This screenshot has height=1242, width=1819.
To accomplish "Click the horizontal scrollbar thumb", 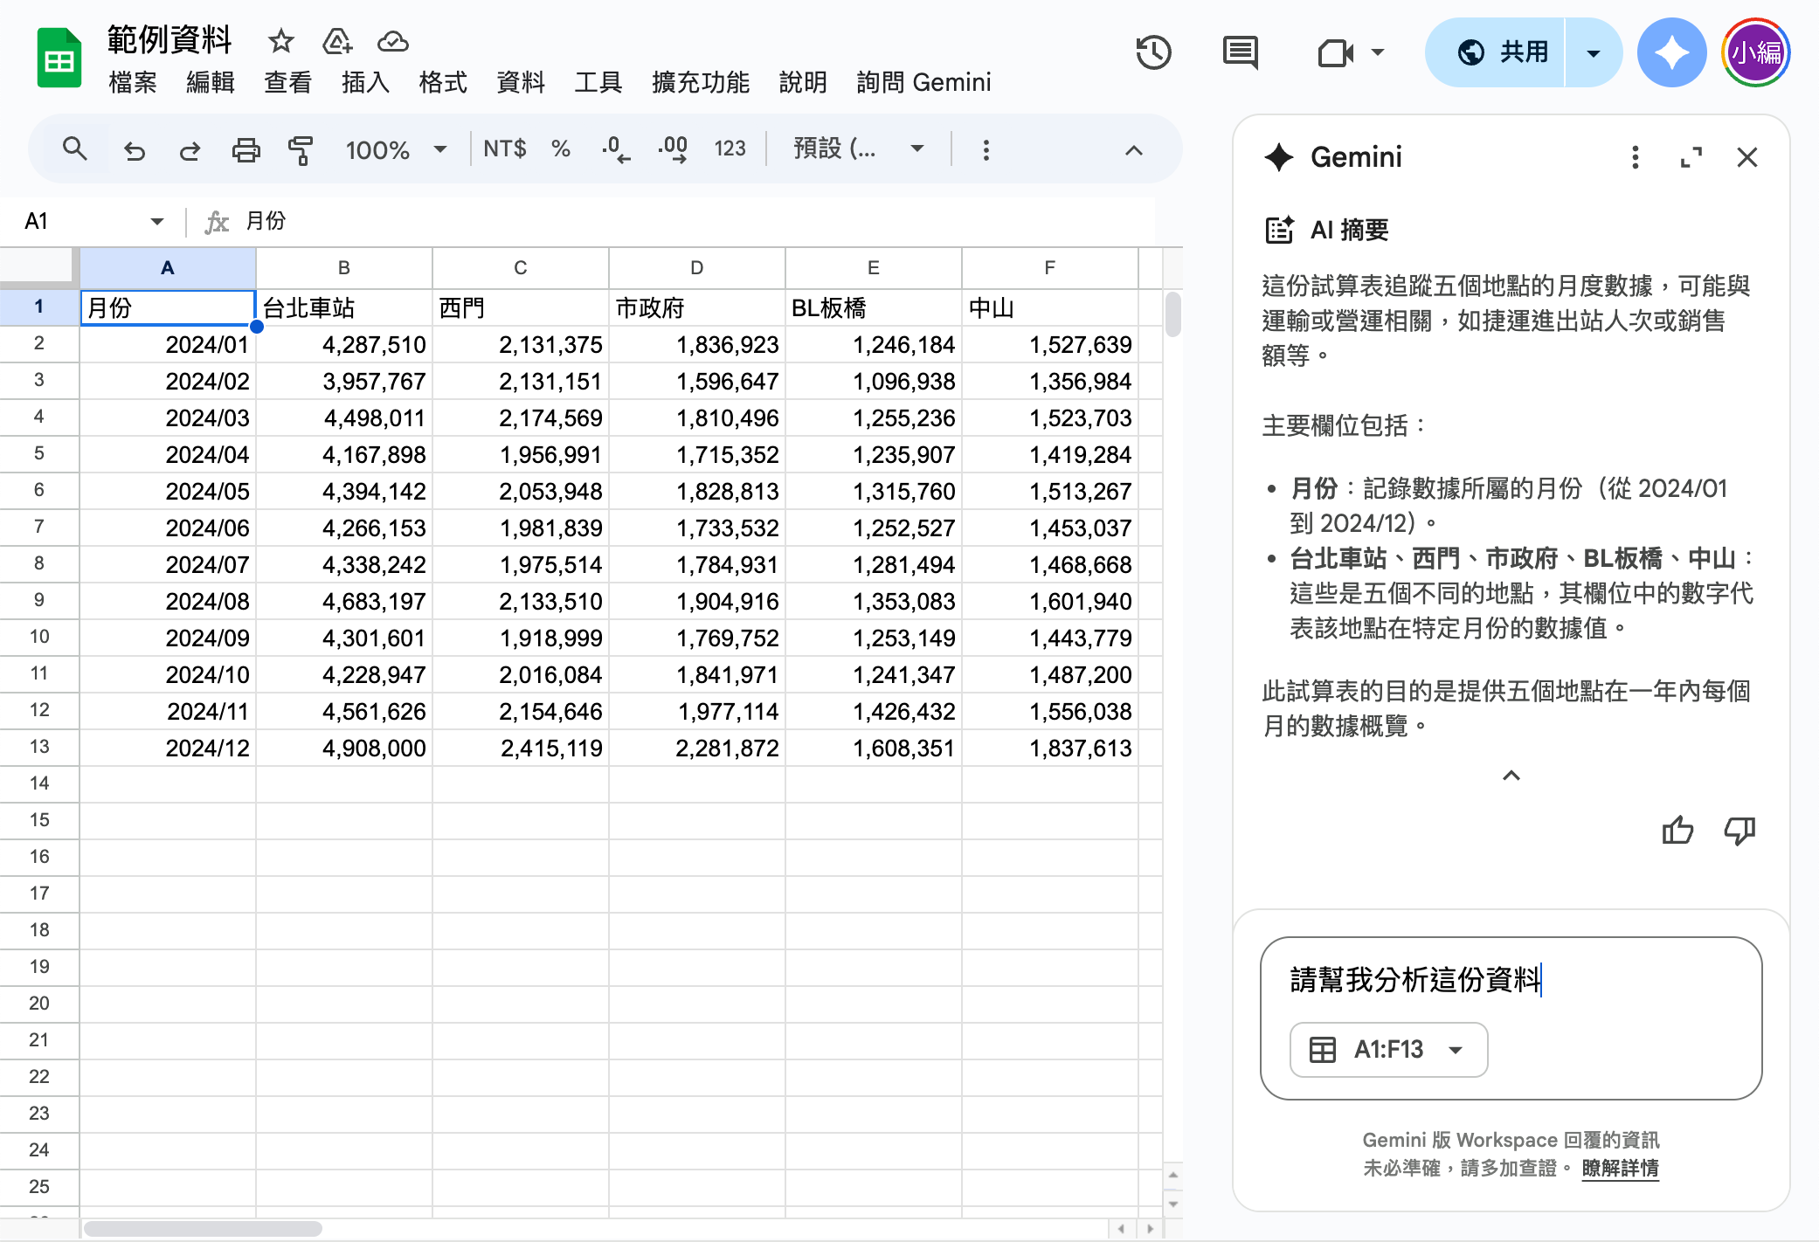I will pyautogui.click(x=203, y=1228).
